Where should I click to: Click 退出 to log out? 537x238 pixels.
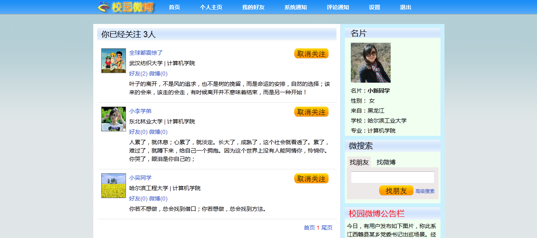(x=405, y=7)
